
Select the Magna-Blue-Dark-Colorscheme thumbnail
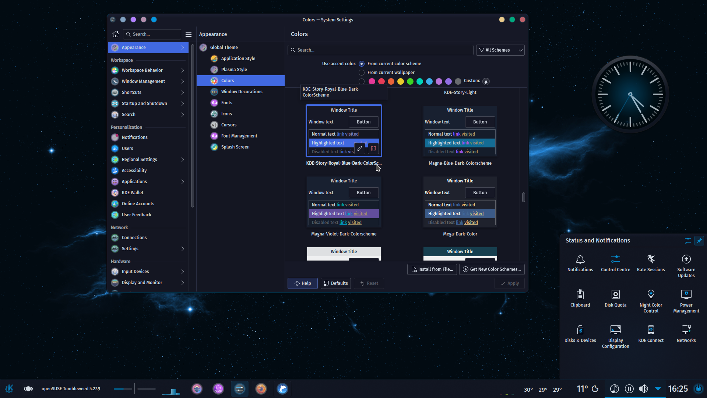coord(460,131)
